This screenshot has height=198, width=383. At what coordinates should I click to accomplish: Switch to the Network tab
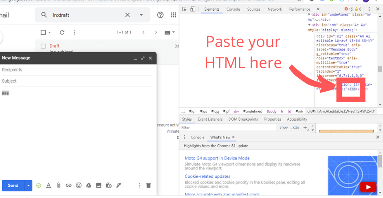[x=275, y=9]
